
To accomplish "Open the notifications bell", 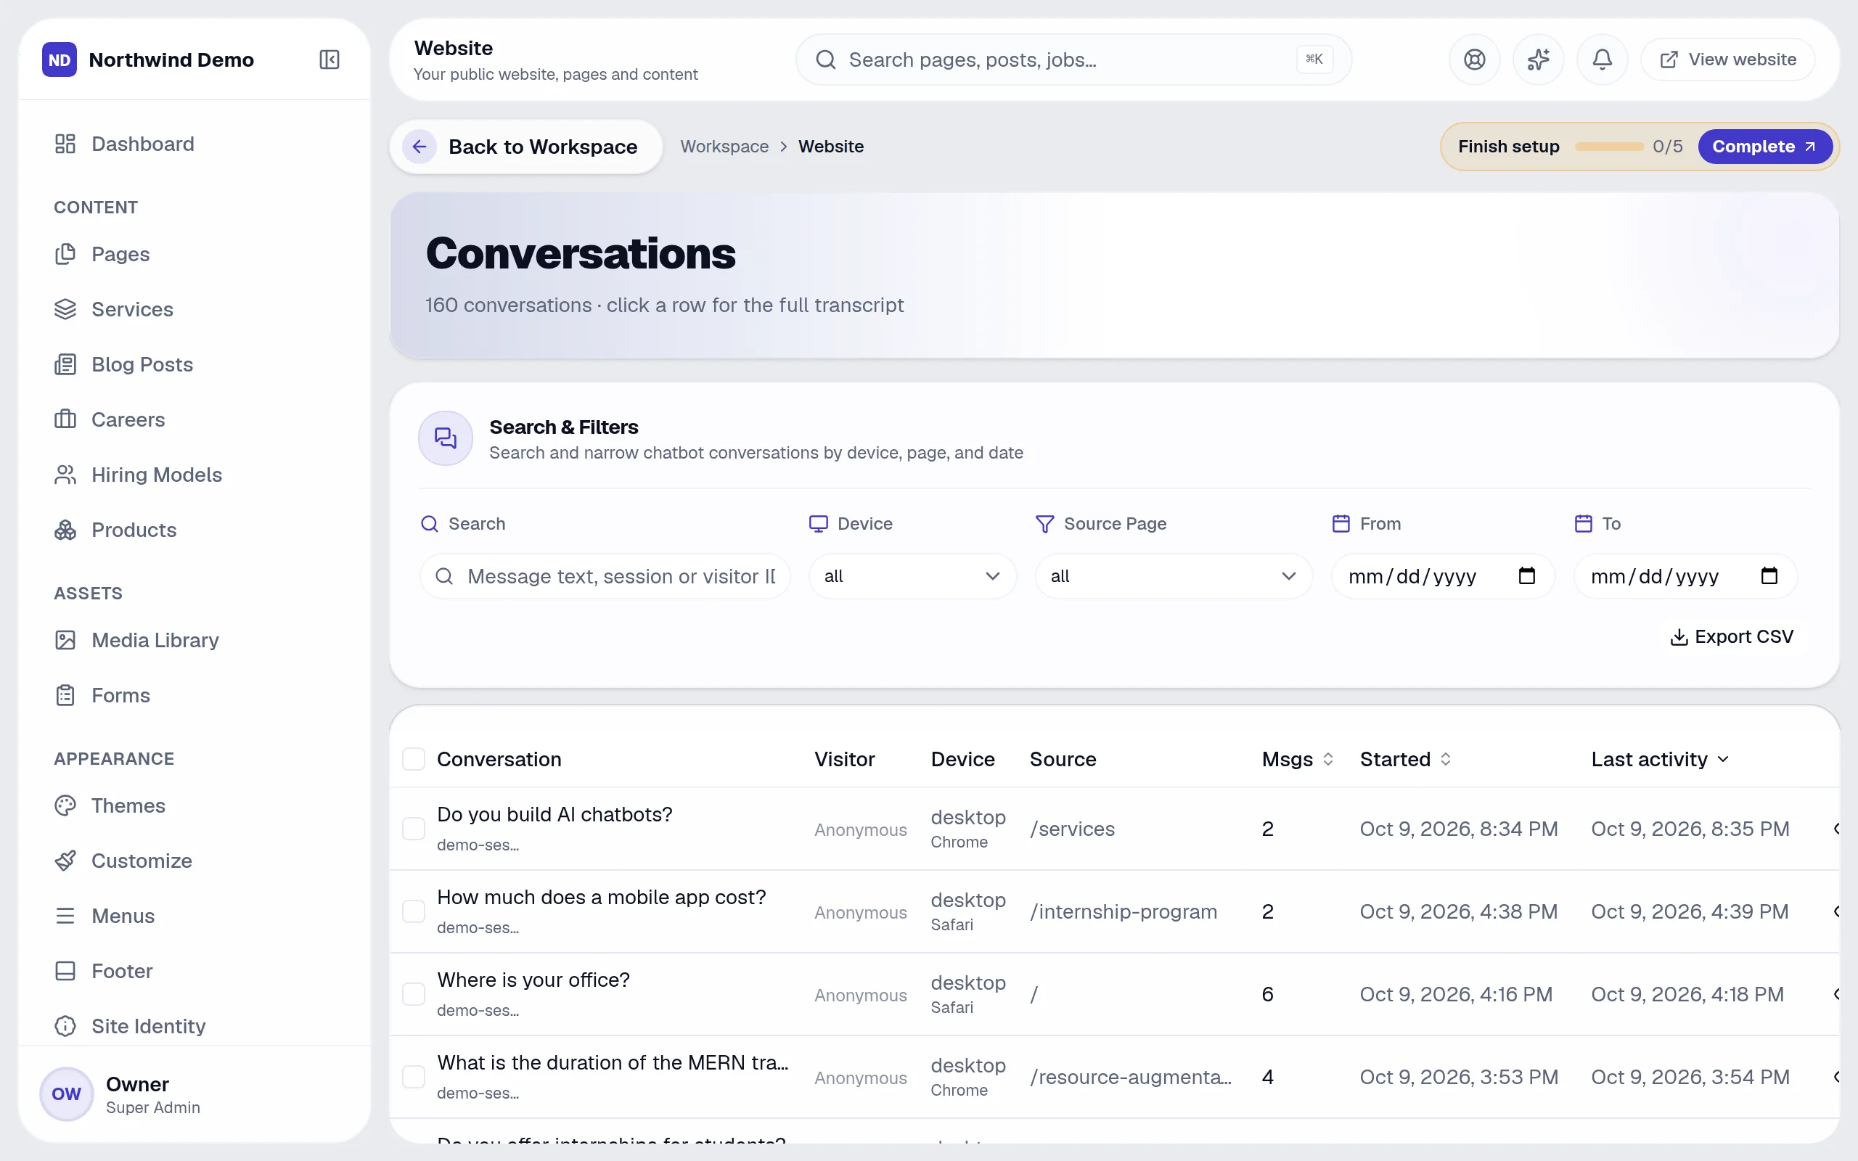I will coord(1602,59).
